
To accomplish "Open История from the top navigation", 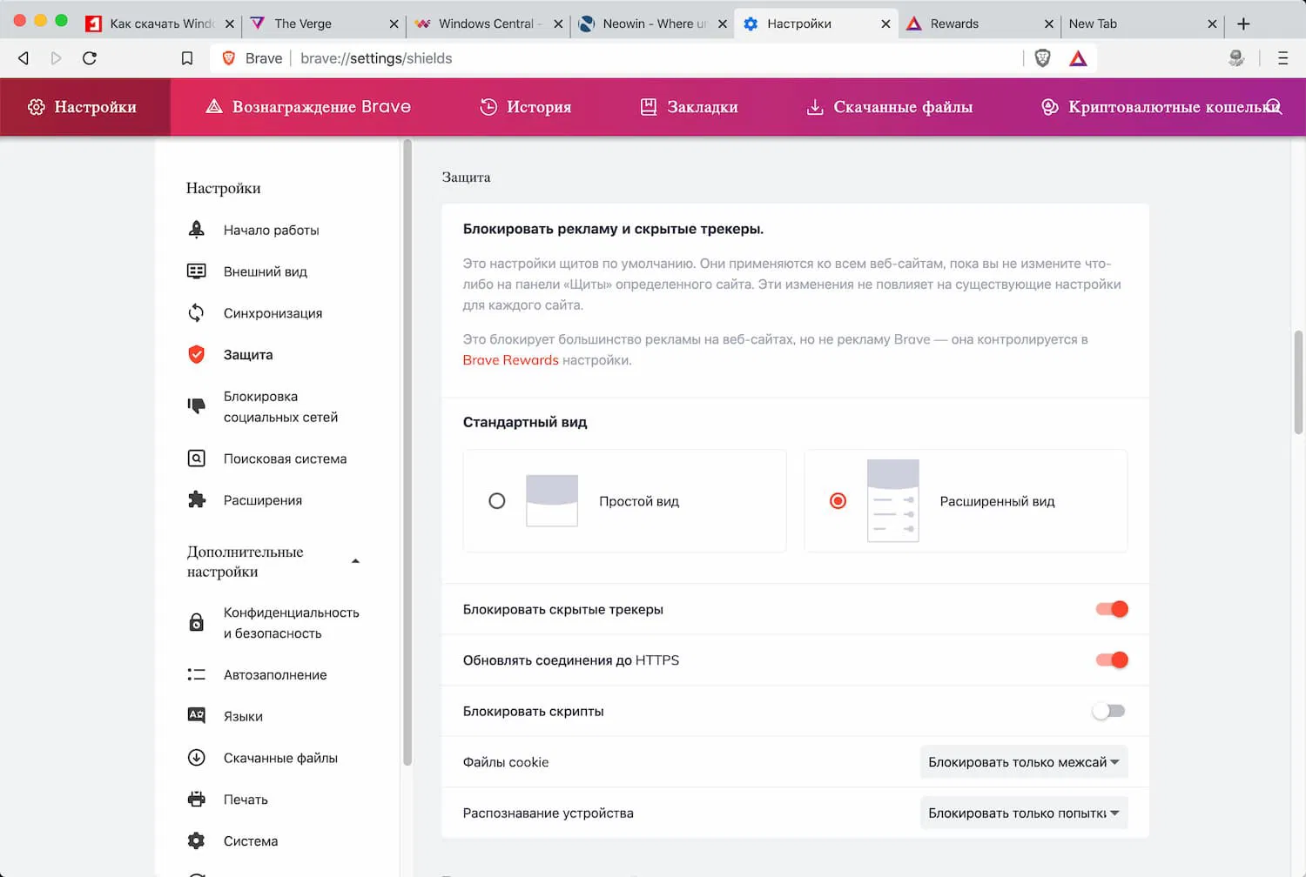I will (525, 106).
